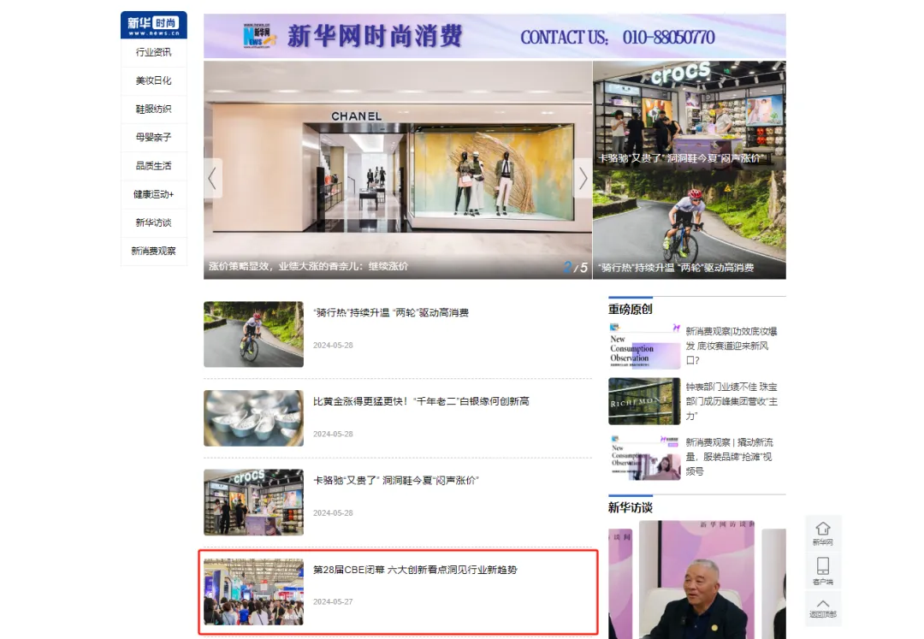Screen dimensions: 924x639
Task: Open the 母婴亲子 category
Action: [x=152, y=138]
